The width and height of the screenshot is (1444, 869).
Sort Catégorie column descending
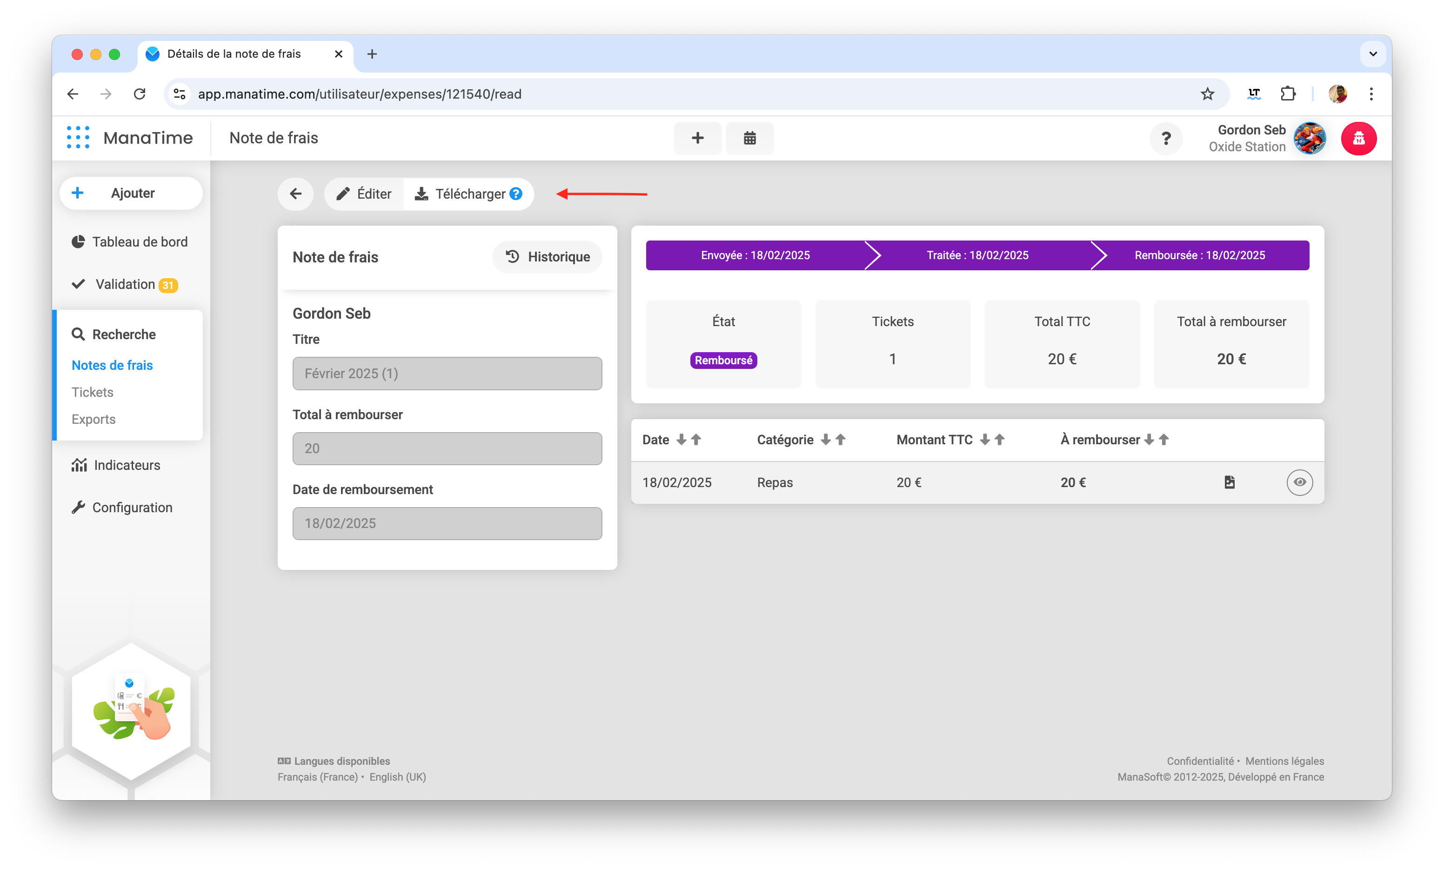tap(826, 439)
